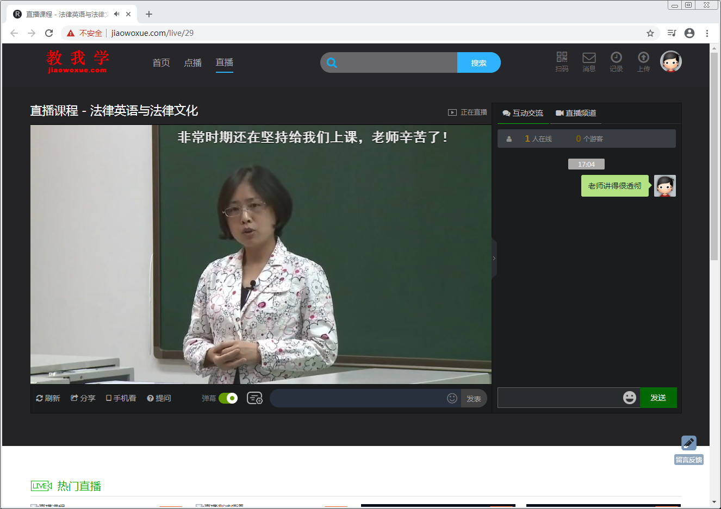
Task: Click 手机看 mobile view option
Action: point(121,398)
